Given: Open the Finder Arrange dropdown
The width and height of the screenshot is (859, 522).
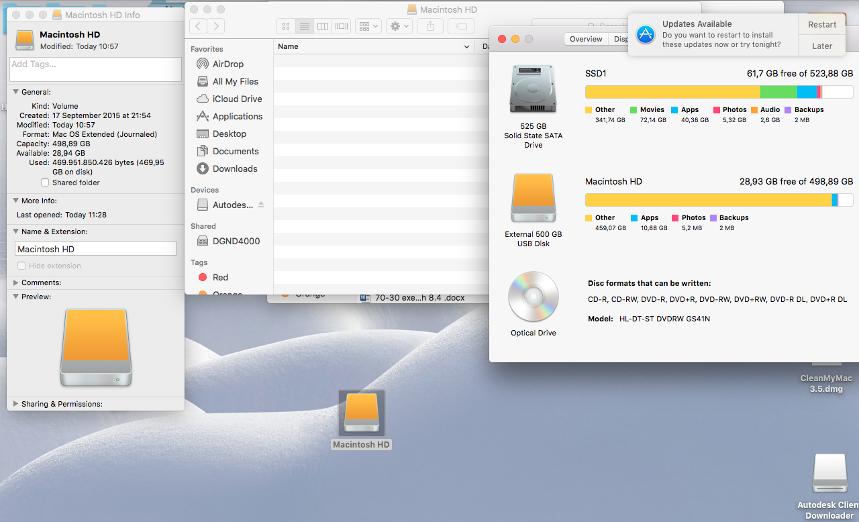Looking at the screenshot, I should click(x=368, y=26).
